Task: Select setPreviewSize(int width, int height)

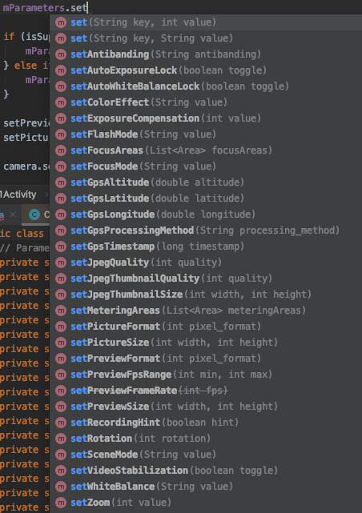Action: click(206, 407)
